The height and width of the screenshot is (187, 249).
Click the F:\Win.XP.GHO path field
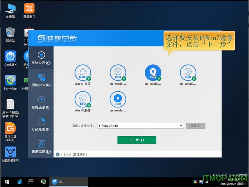(x=138, y=126)
